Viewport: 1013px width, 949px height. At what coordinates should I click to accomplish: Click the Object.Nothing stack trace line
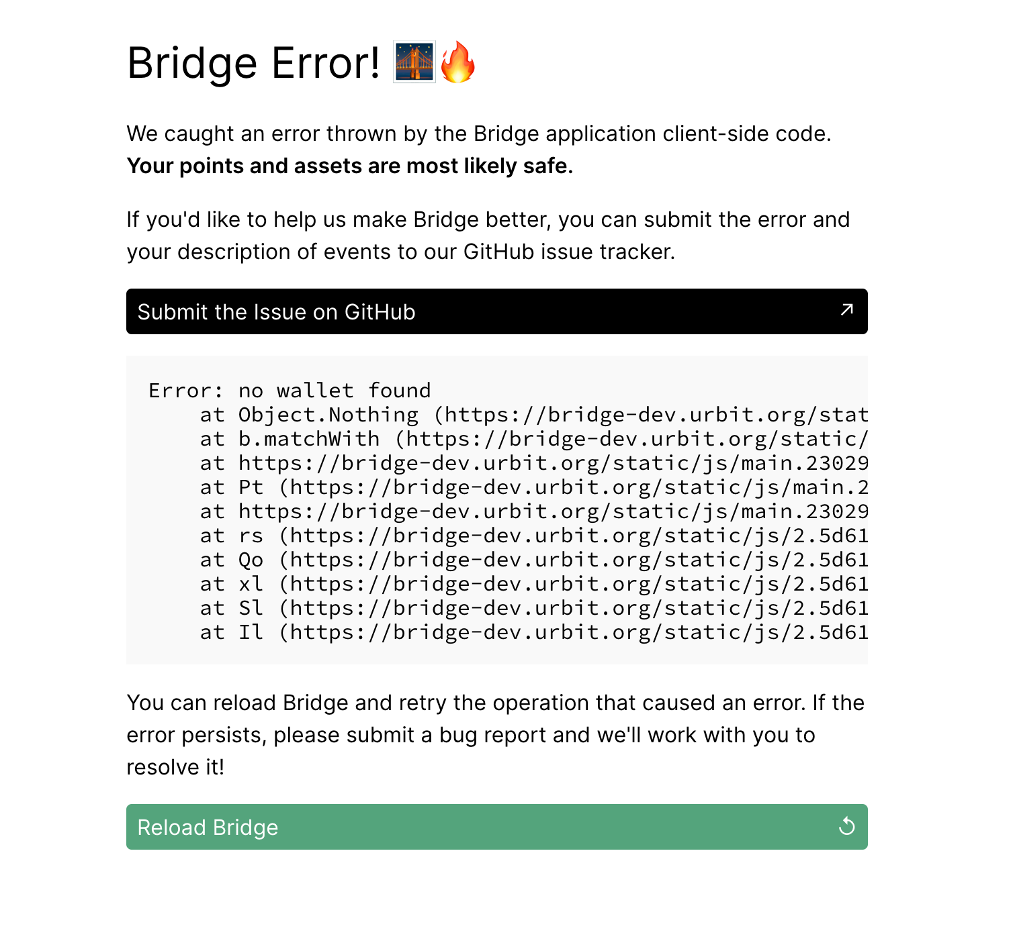click(x=470, y=415)
